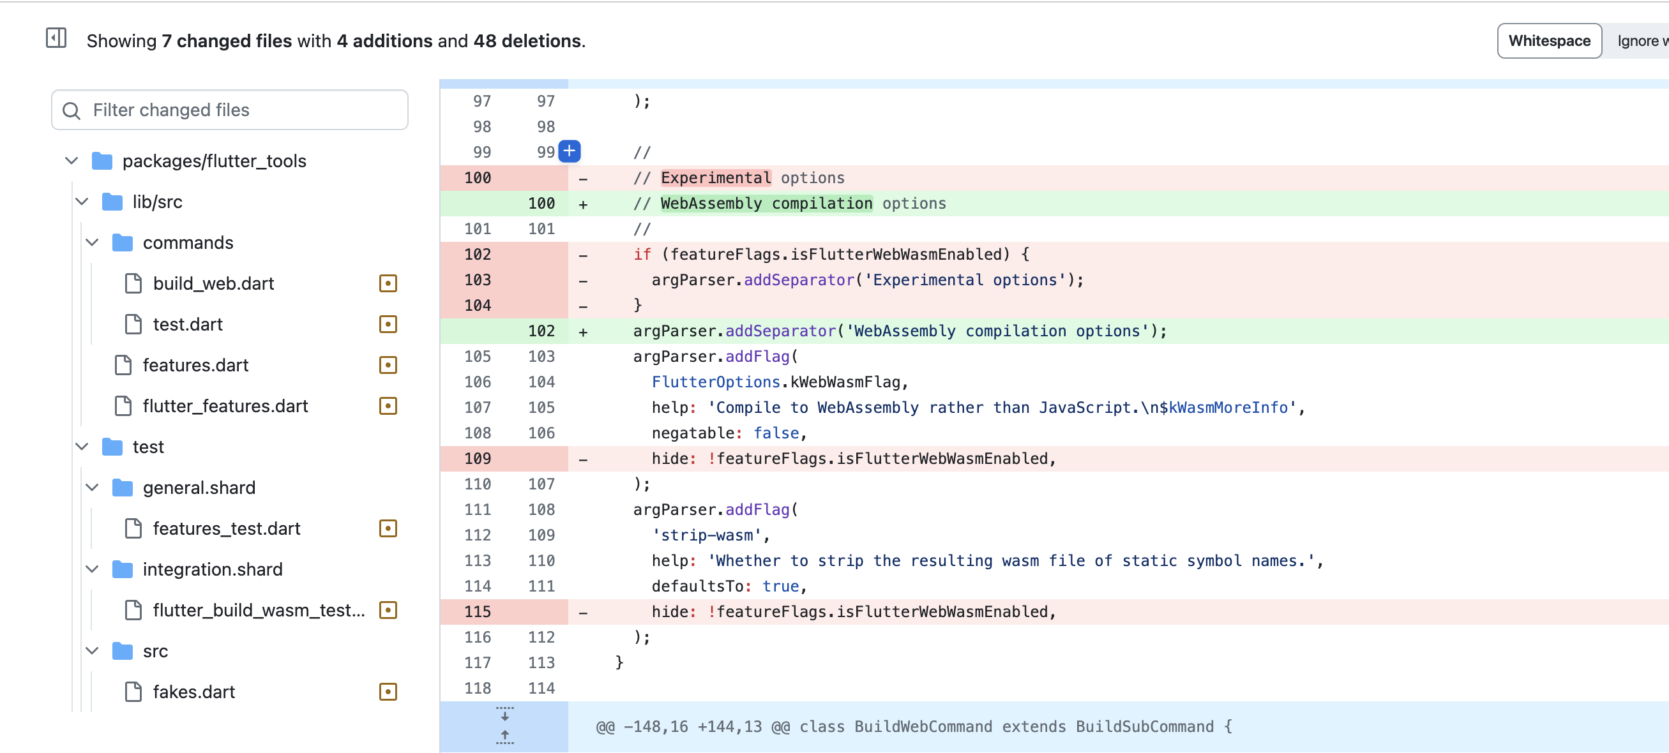
Task: Open test.dart in the file tree
Action: point(188,324)
